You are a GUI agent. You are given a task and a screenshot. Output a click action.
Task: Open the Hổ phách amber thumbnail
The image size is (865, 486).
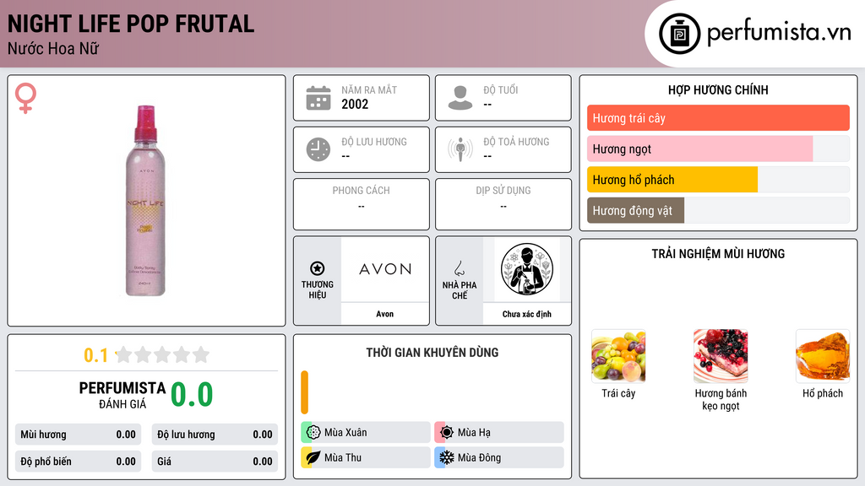click(x=823, y=356)
